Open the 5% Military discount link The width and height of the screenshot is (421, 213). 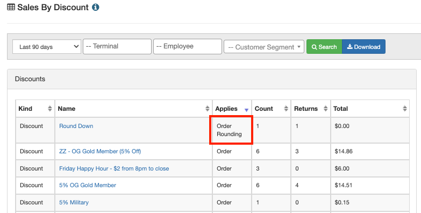point(74,202)
